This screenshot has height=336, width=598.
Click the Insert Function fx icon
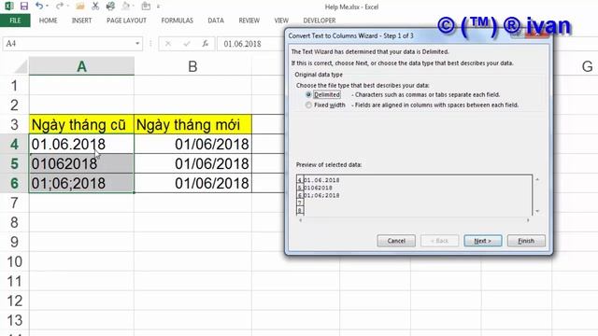tap(206, 44)
